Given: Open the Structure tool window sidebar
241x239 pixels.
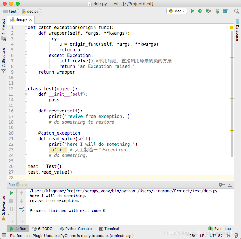Looking at the screenshot, I should click(x=3, y=60).
